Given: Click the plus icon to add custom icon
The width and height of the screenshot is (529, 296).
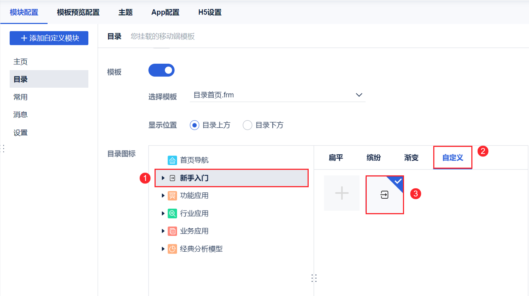Looking at the screenshot, I should coord(341,193).
